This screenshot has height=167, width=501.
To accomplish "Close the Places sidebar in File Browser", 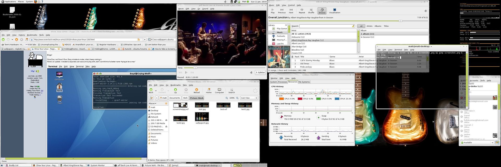I will tap(166, 104).
